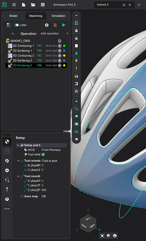The width and height of the screenshot is (146, 241).
Task: Toggle node for 5D Surfacing 2 row
Action: [x=59, y=61]
